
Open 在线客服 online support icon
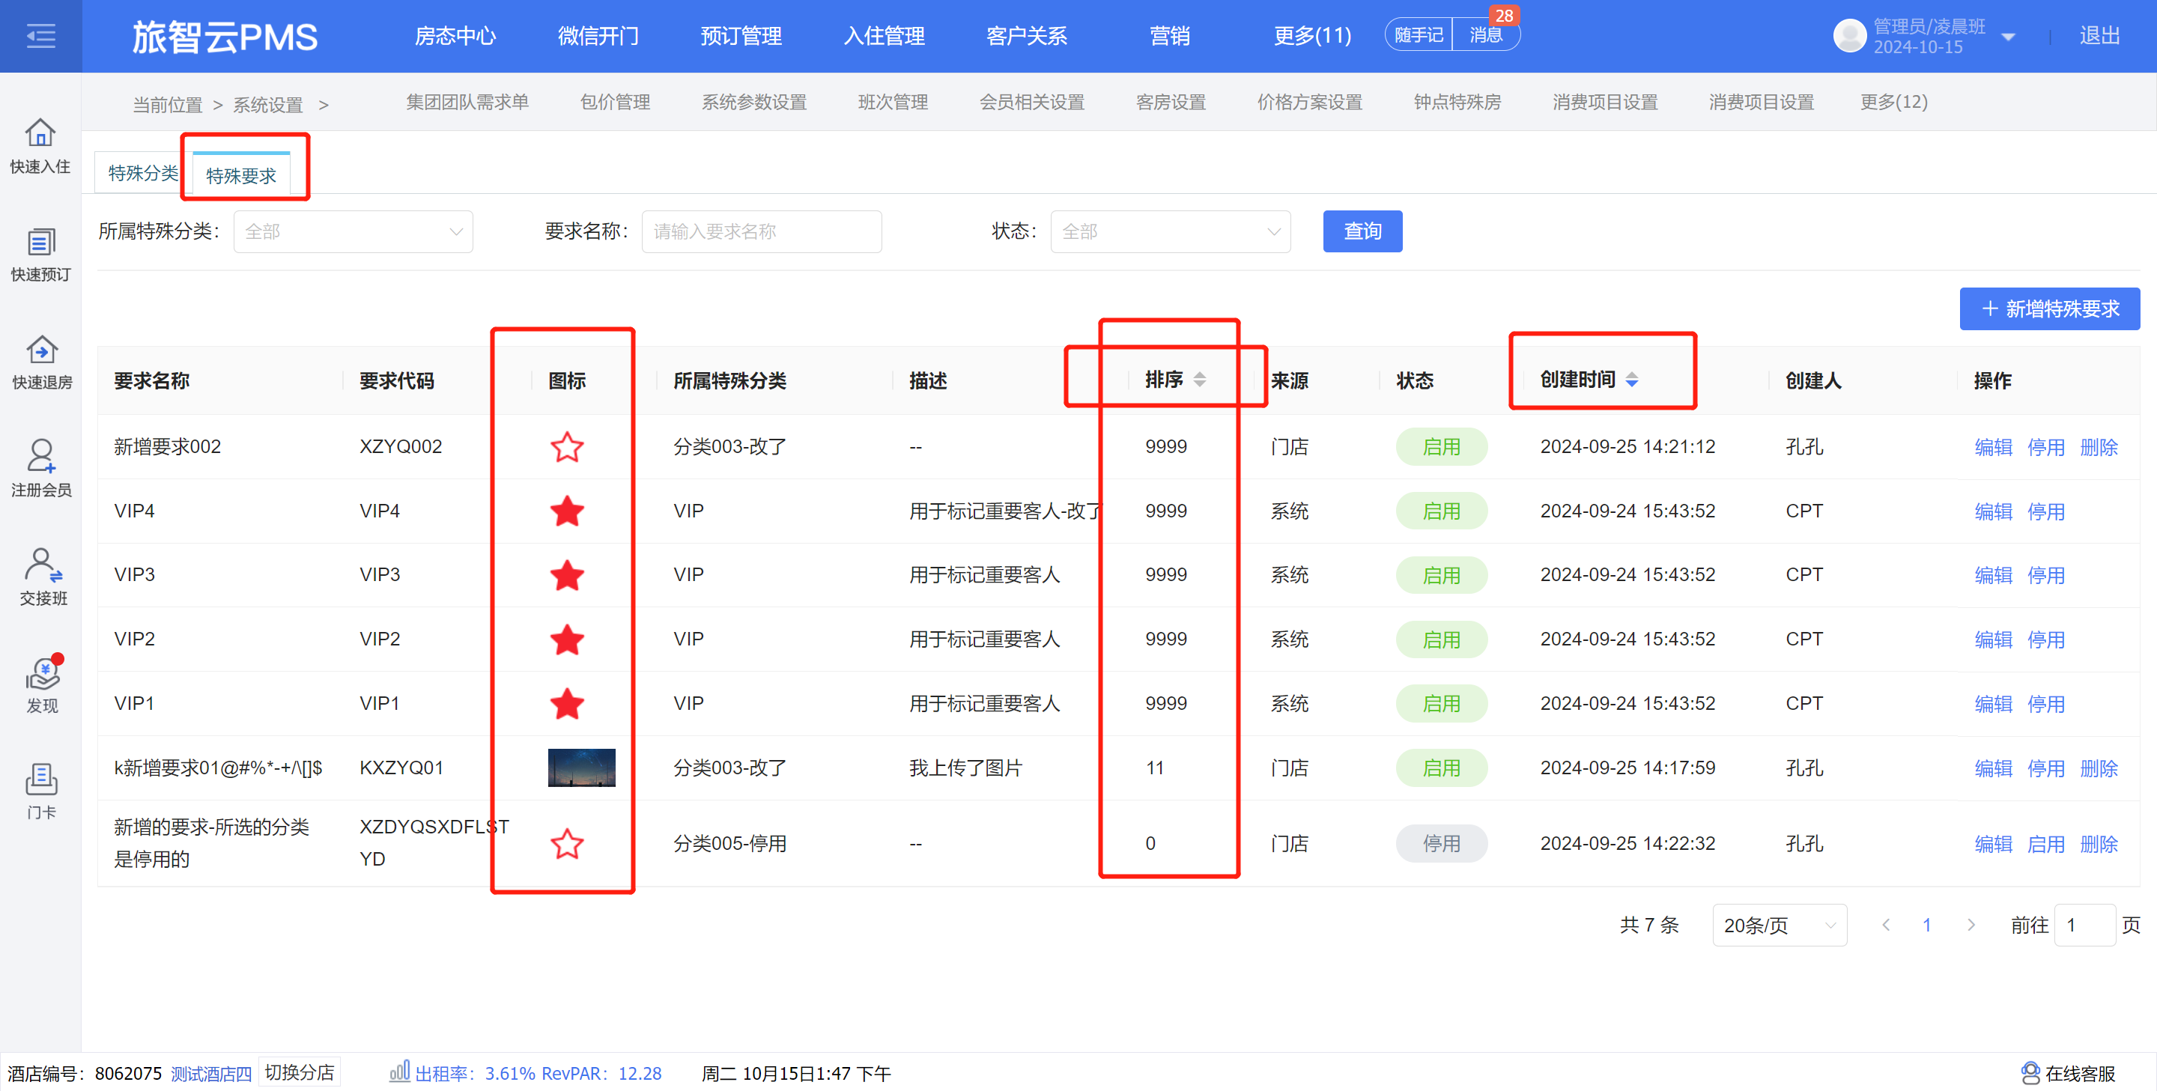pyautogui.click(x=2030, y=1074)
